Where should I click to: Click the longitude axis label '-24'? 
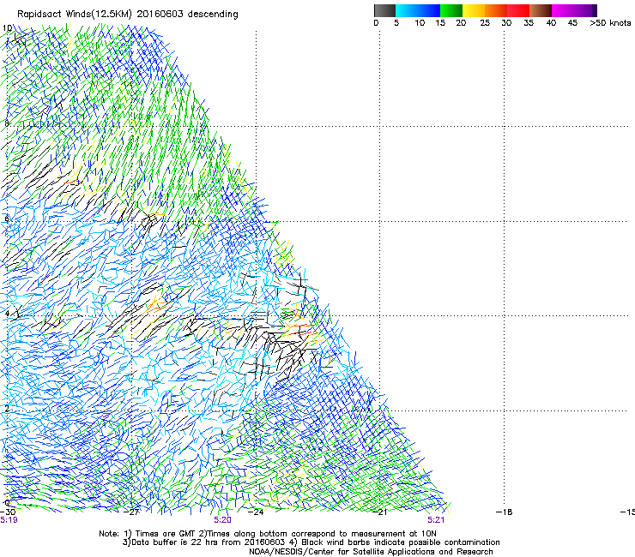[x=256, y=512]
